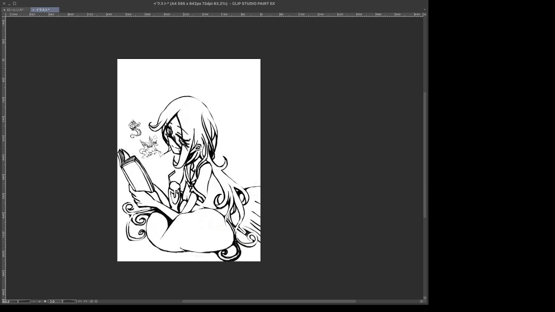Click the ruler origin corner box
The width and height of the screenshot is (555, 312).
tap(4, 15)
